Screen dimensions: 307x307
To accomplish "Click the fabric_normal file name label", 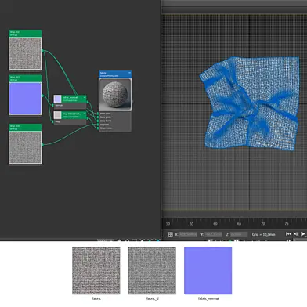I will [x=208, y=298].
